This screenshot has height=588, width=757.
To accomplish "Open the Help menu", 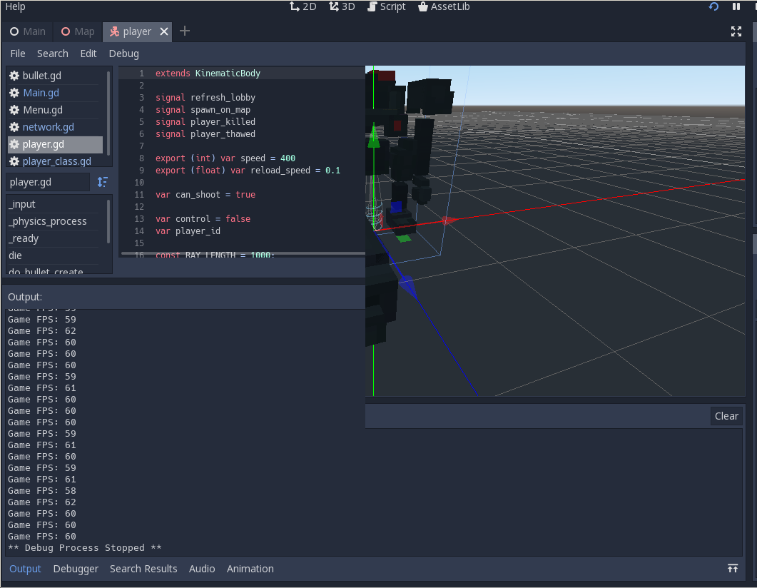I will pos(15,6).
